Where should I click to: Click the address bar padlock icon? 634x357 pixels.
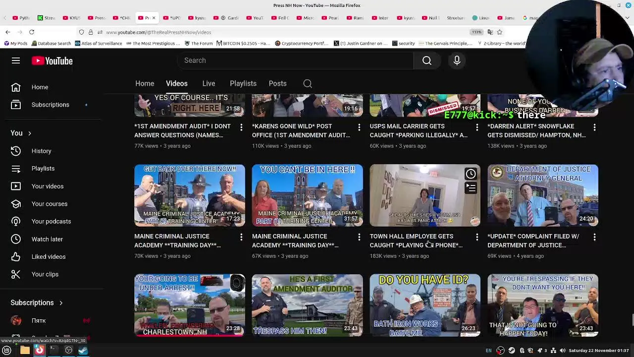[91, 32]
